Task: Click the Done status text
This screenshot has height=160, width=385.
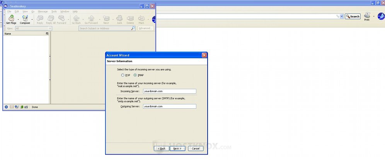Action: coord(35,107)
